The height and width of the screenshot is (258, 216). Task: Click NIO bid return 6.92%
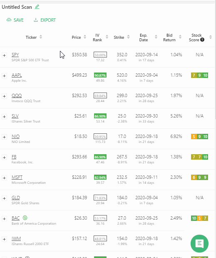click(x=176, y=136)
